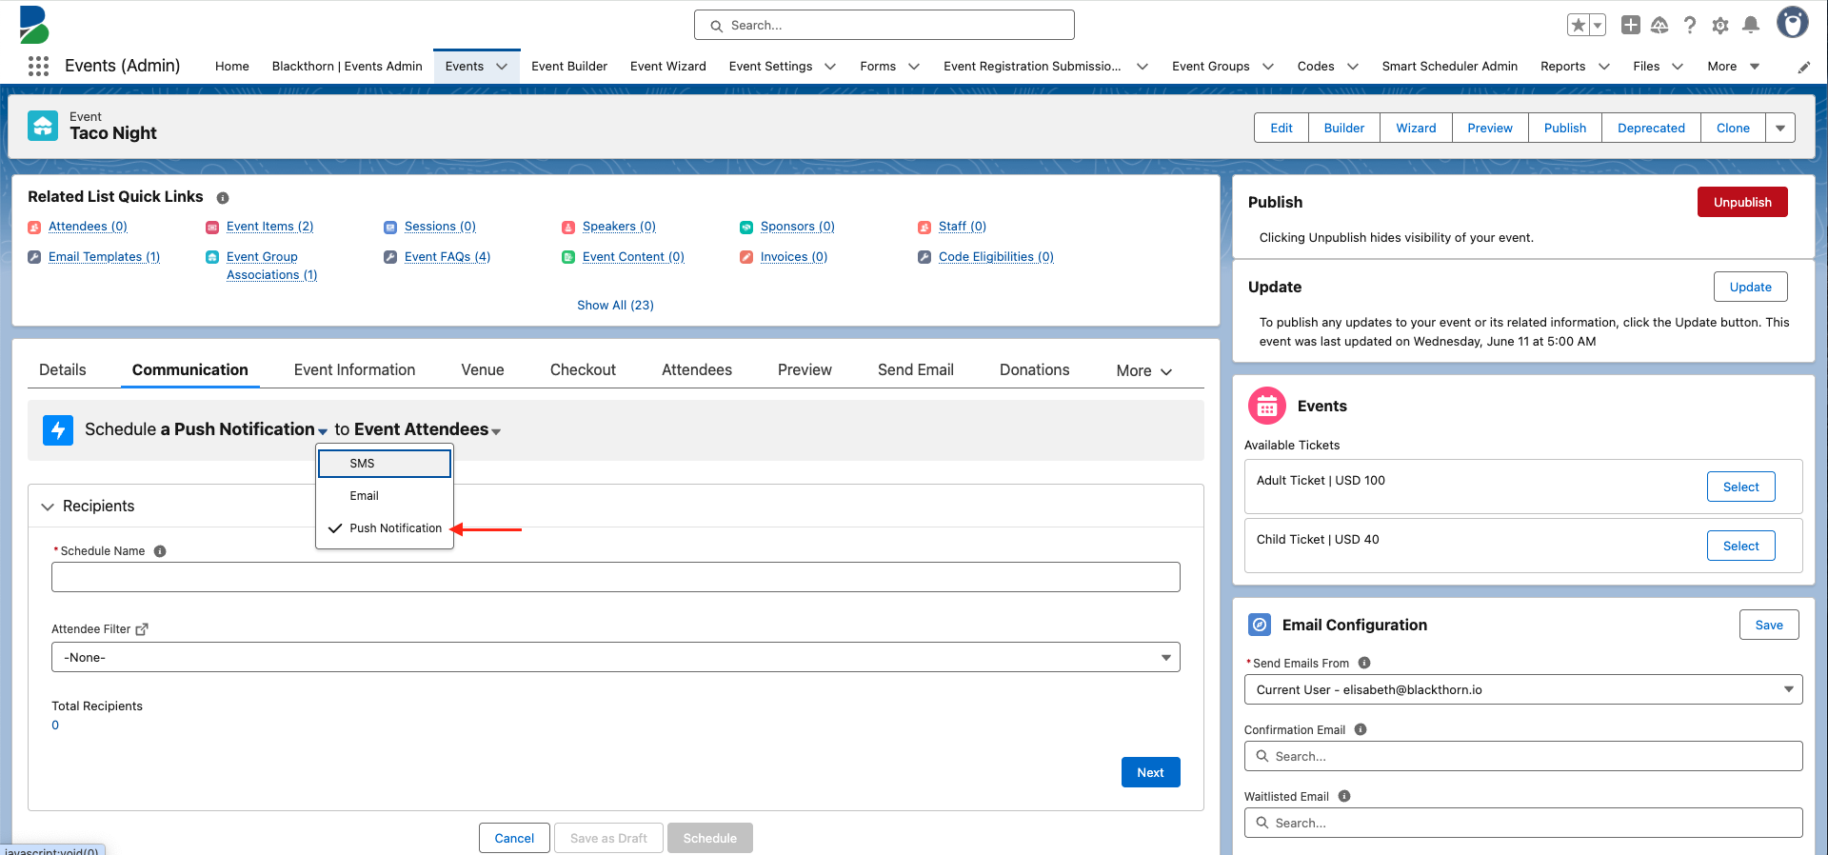Open the Send Email tab
The width and height of the screenshot is (1828, 855).
tap(916, 369)
